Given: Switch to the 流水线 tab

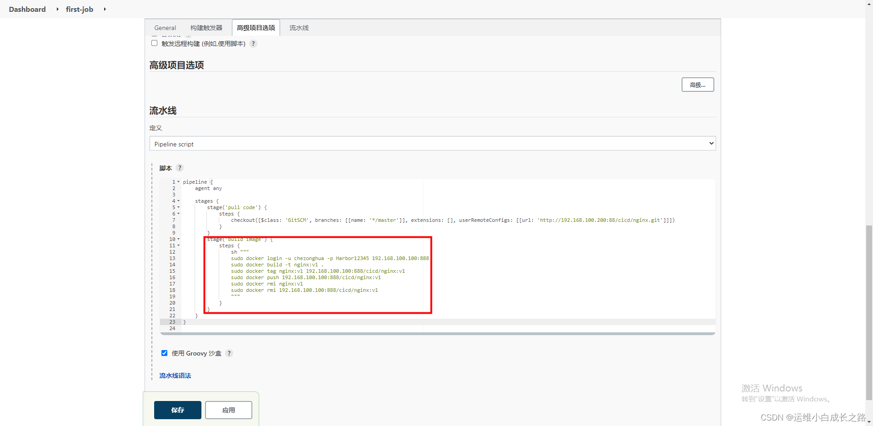Looking at the screenshot, I should point(299,28).
